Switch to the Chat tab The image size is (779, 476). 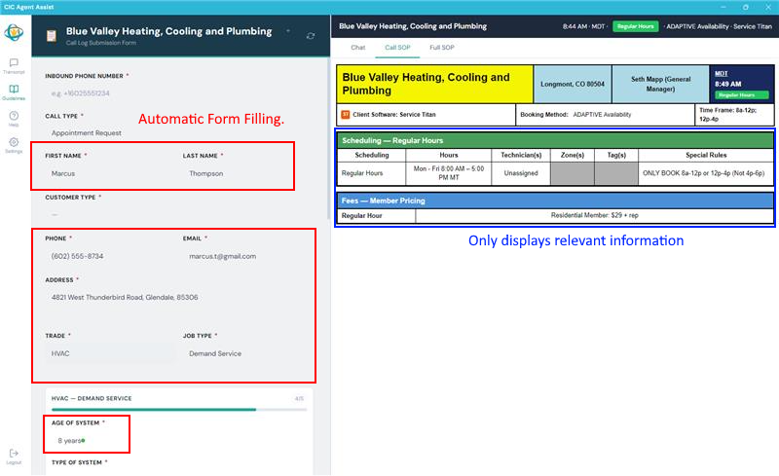coord(357,47)
